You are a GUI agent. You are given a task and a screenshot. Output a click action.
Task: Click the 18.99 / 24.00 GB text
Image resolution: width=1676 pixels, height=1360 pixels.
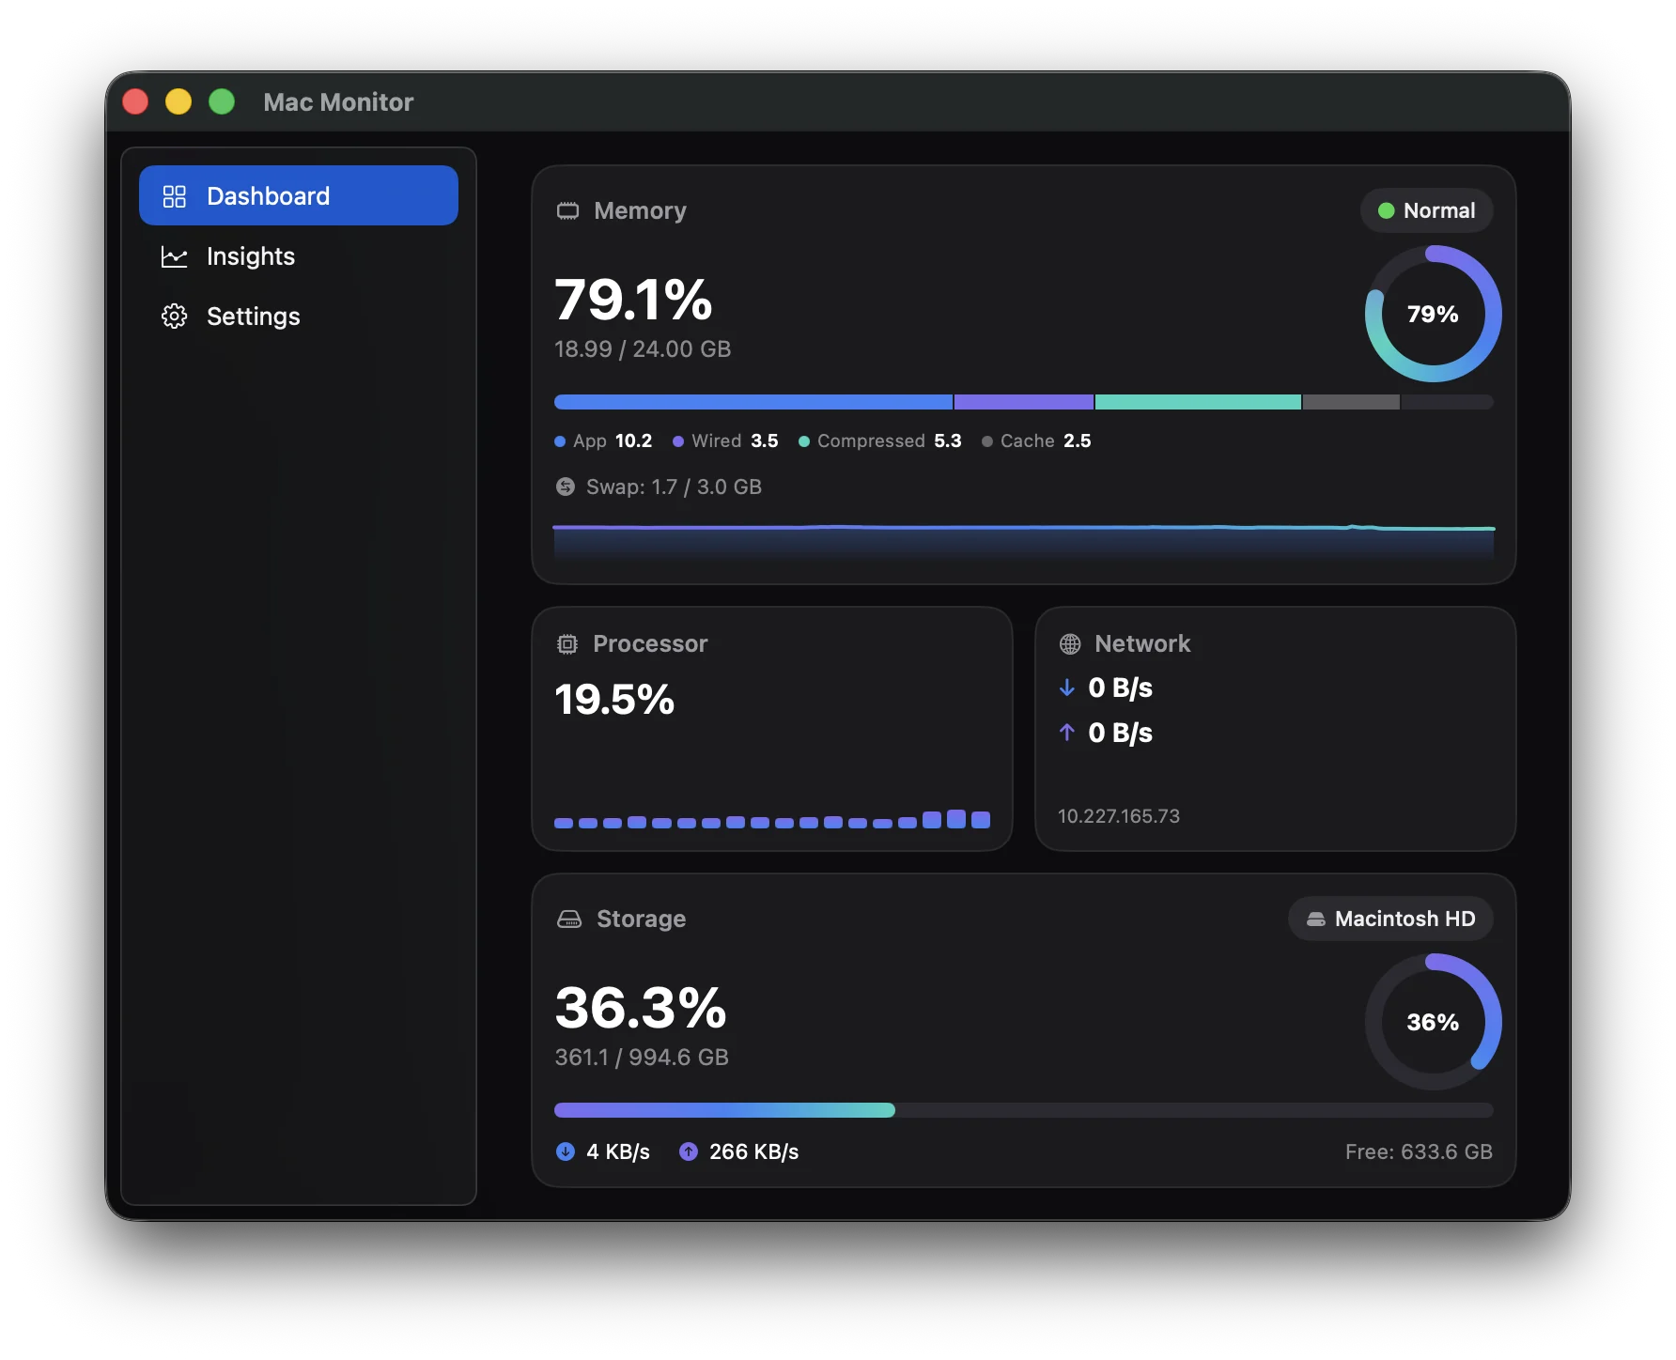[x=643, y=349]
